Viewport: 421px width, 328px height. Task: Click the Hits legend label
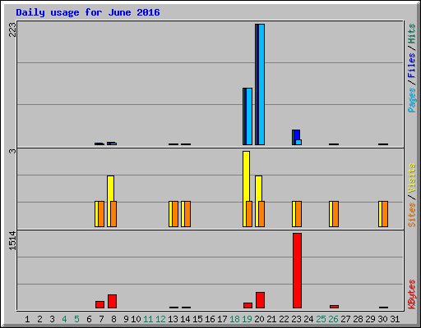(x=412, y=34)
